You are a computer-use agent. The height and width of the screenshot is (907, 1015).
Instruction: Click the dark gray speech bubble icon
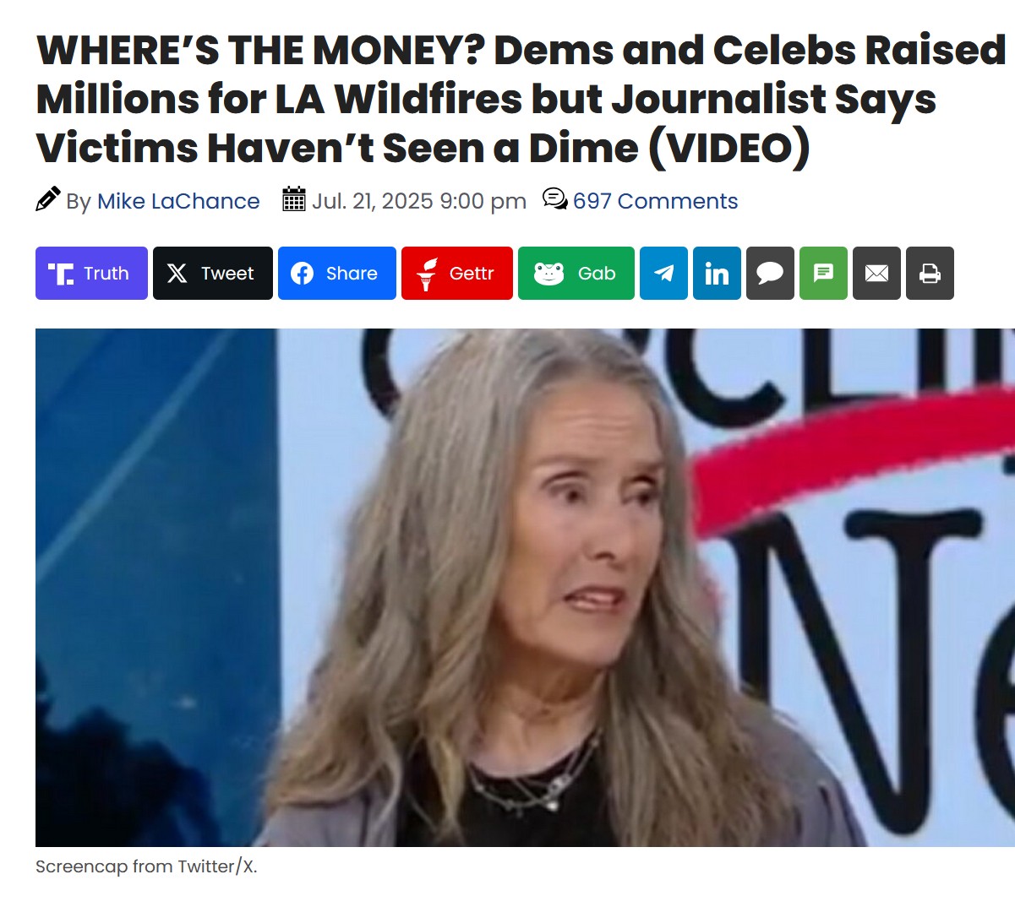click(x=770, y=273)
